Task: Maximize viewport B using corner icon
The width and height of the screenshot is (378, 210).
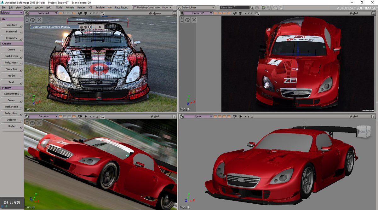Action: (x=374, y=13)
